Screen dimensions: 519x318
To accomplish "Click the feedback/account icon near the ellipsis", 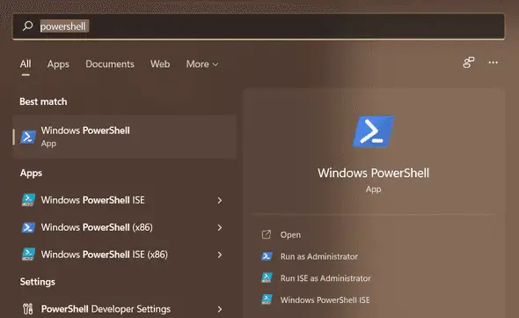I will coord(468,63).
